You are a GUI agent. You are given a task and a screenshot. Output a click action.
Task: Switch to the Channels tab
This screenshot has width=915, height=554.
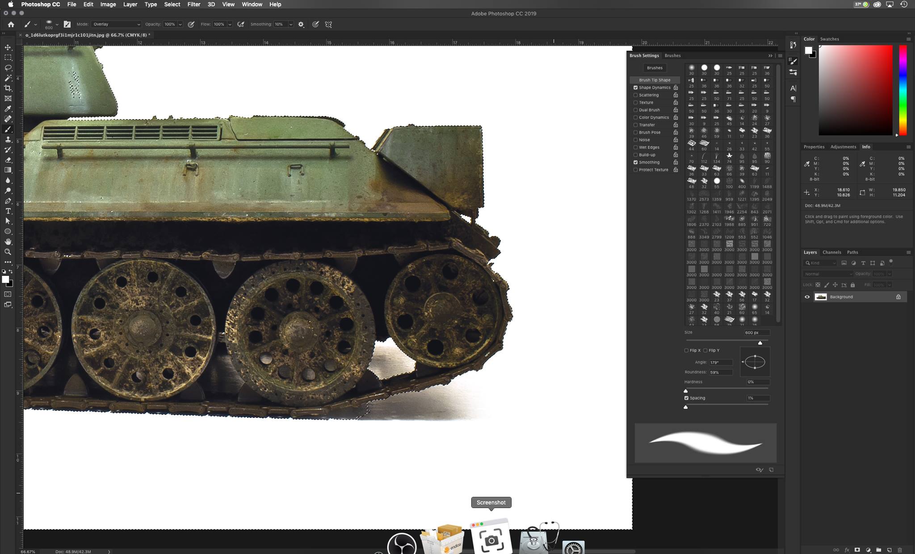click(x=832, y=252)
